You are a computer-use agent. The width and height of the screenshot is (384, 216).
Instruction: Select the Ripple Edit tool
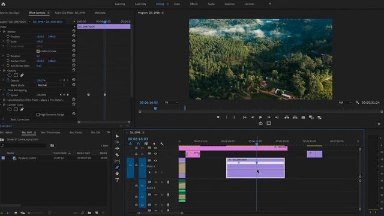coord(117,148)
